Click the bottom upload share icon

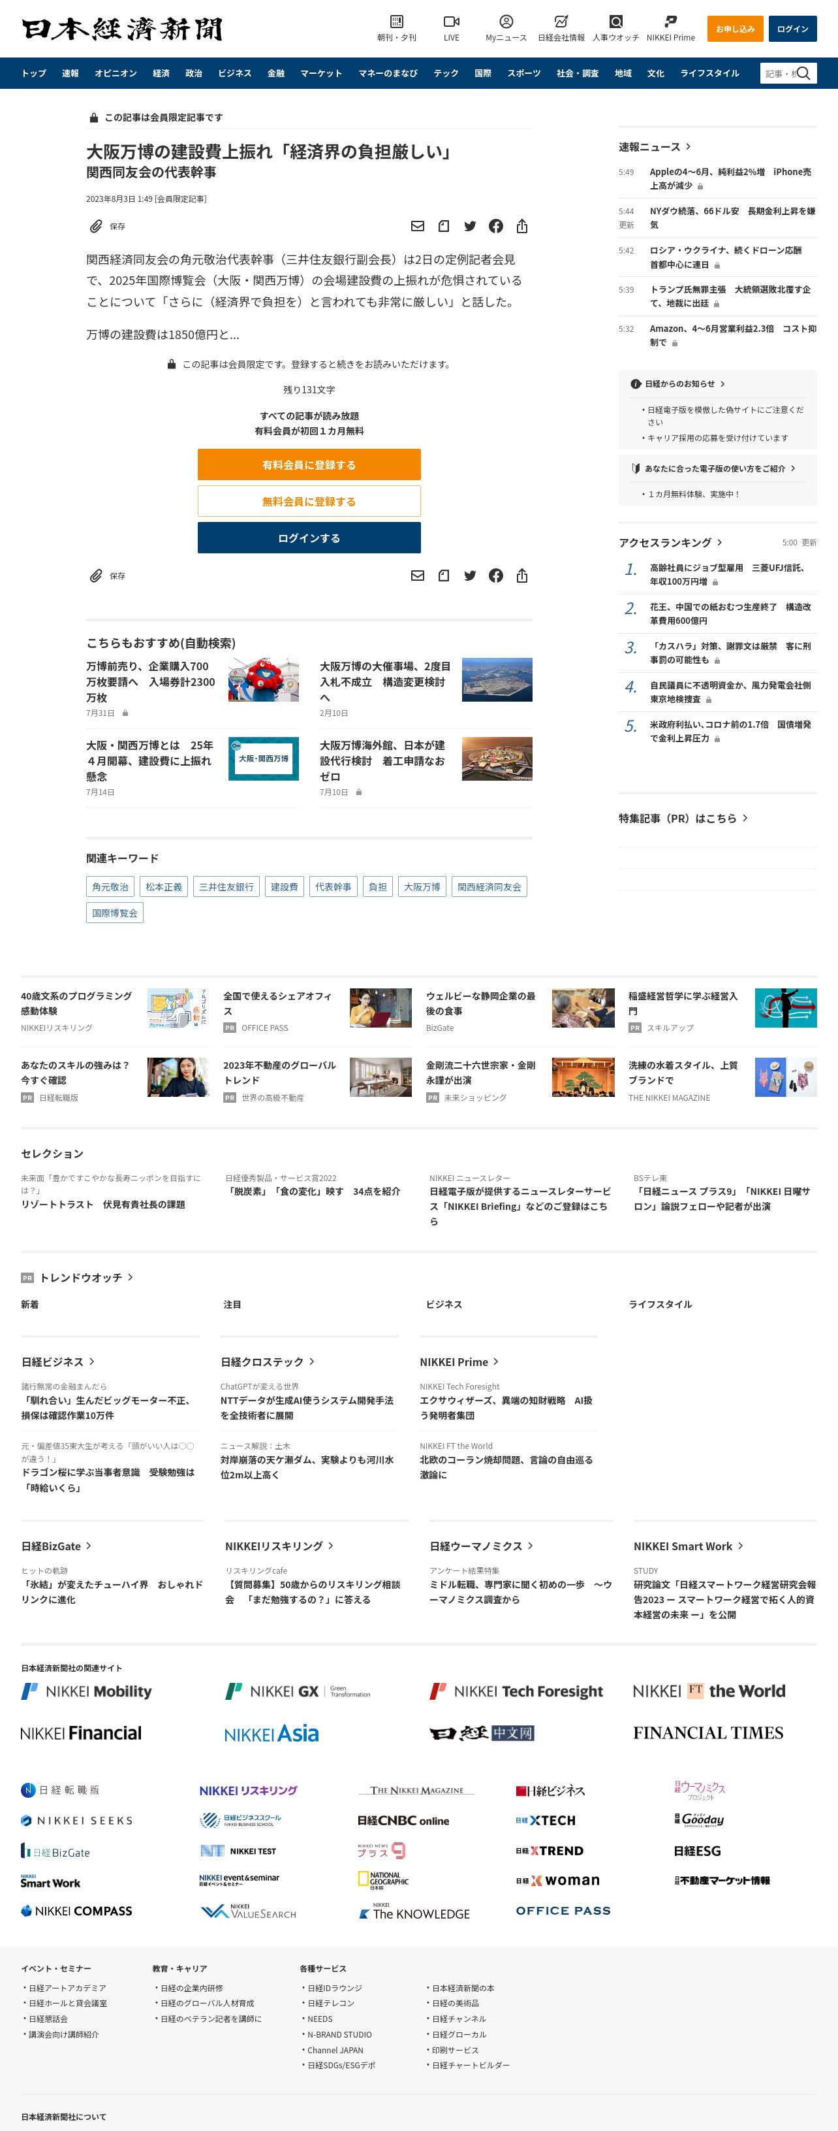[522, 576]
